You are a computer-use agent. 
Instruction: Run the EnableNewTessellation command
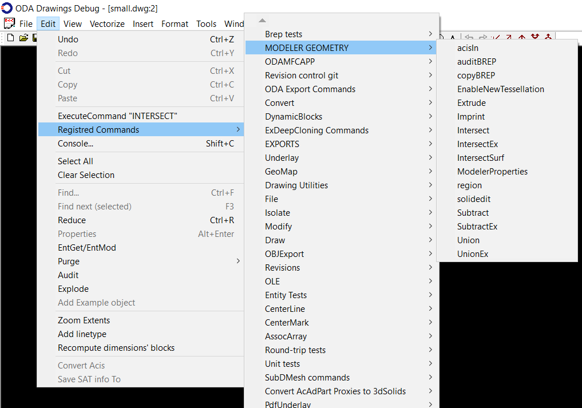507,89
